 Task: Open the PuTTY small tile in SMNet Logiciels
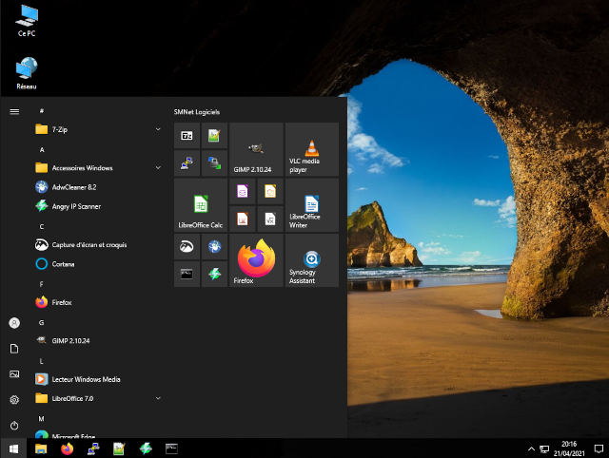point(187,162)
